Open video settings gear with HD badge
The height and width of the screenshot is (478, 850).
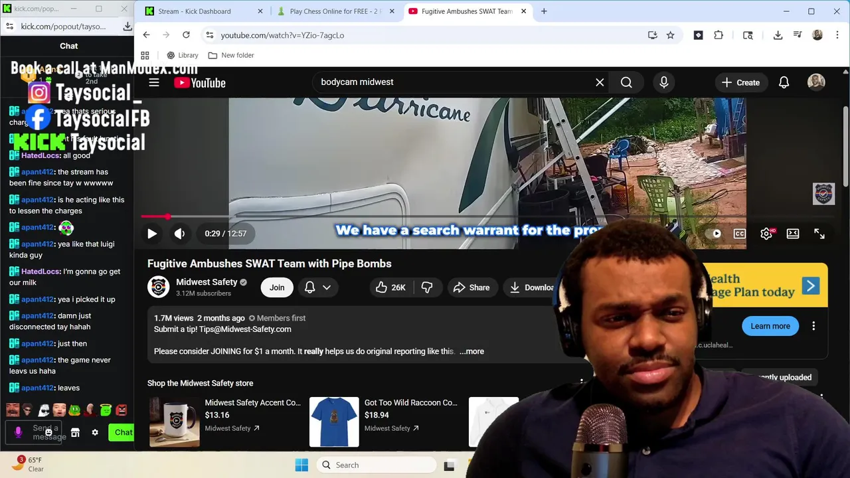(x=766, y=234)
